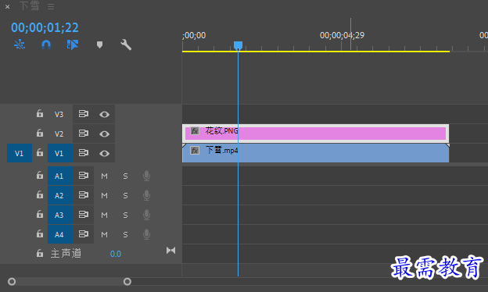This screenshot has height=292, width=488.
Task: Toggle lock on track A1
Action: (x=40, y=176)
